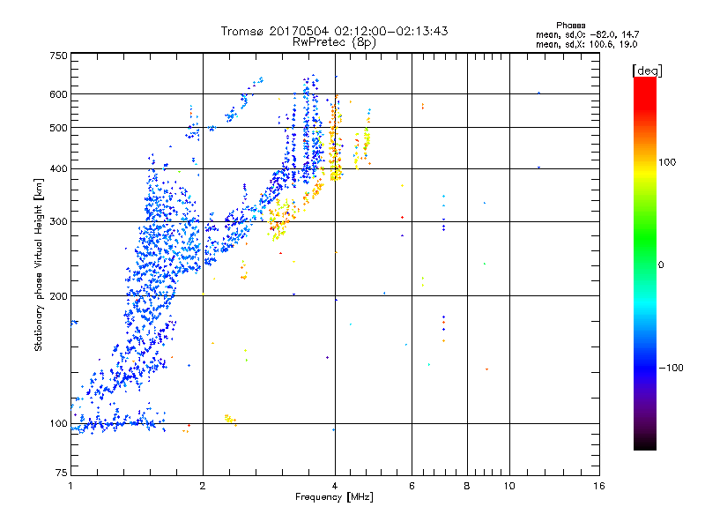
Task: Click the y-axis '300' tick label
Action: [x=59, y=222]
